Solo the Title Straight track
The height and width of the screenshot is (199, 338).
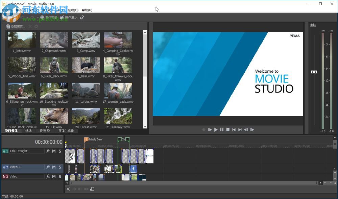(x=60, y=151)
